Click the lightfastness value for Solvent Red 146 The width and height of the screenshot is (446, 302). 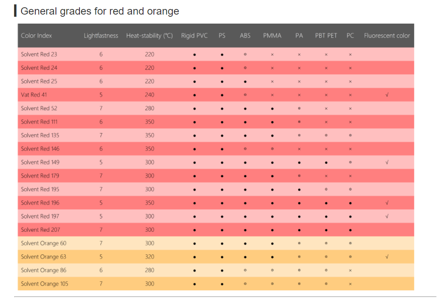point(101,149)
